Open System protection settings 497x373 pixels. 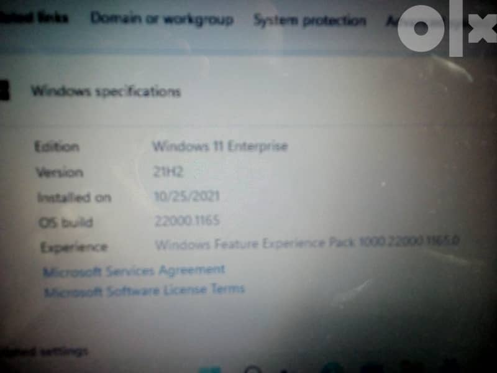pos(309,19)
